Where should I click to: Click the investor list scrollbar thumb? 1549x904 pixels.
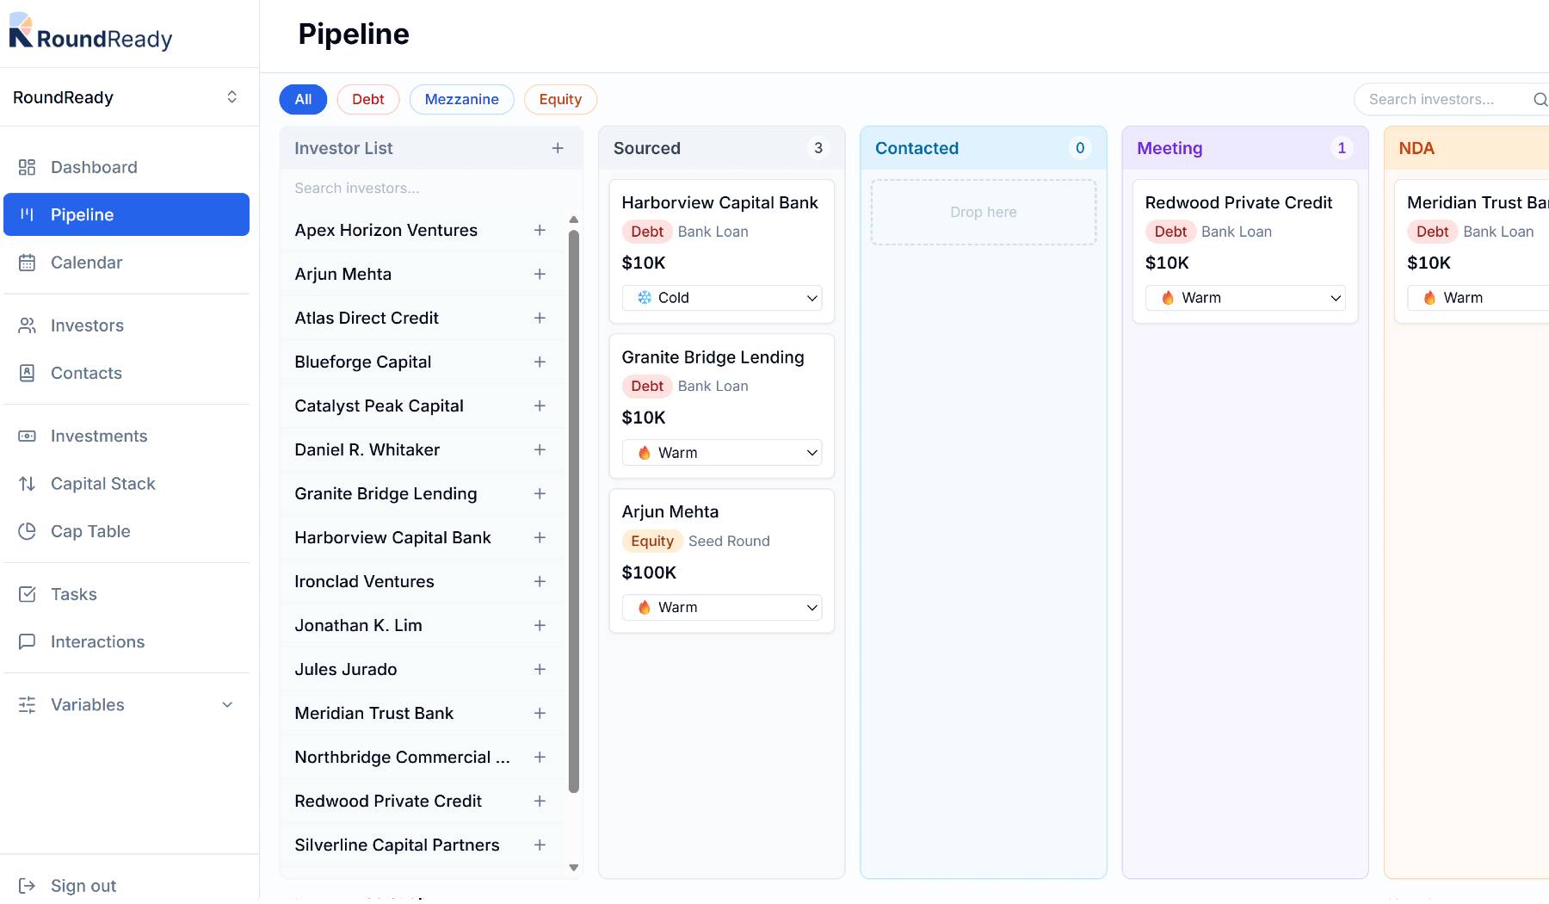[574, 511]
